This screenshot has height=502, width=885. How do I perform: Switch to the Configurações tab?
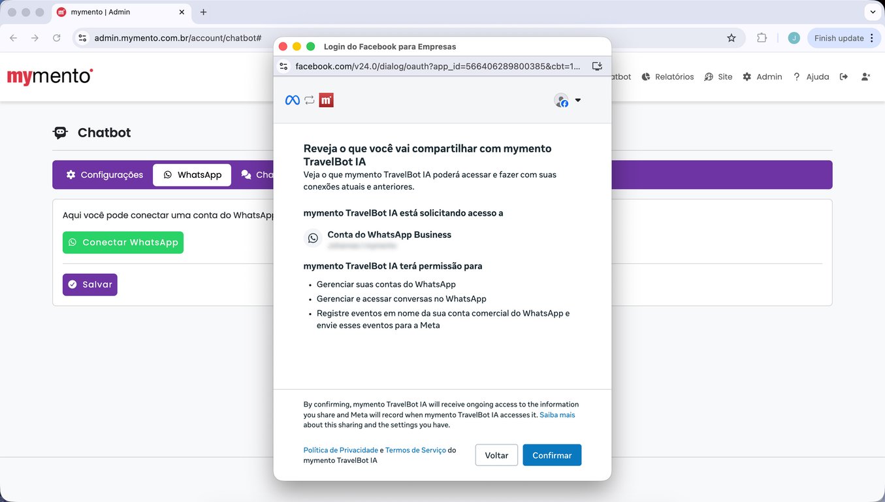coord(105,175)
